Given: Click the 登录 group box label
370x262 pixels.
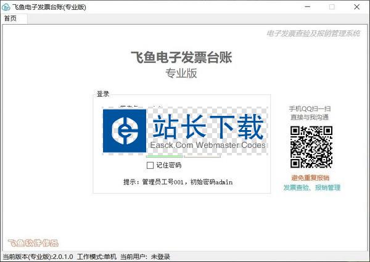Looking at the screenshot, I should [103, 94].
